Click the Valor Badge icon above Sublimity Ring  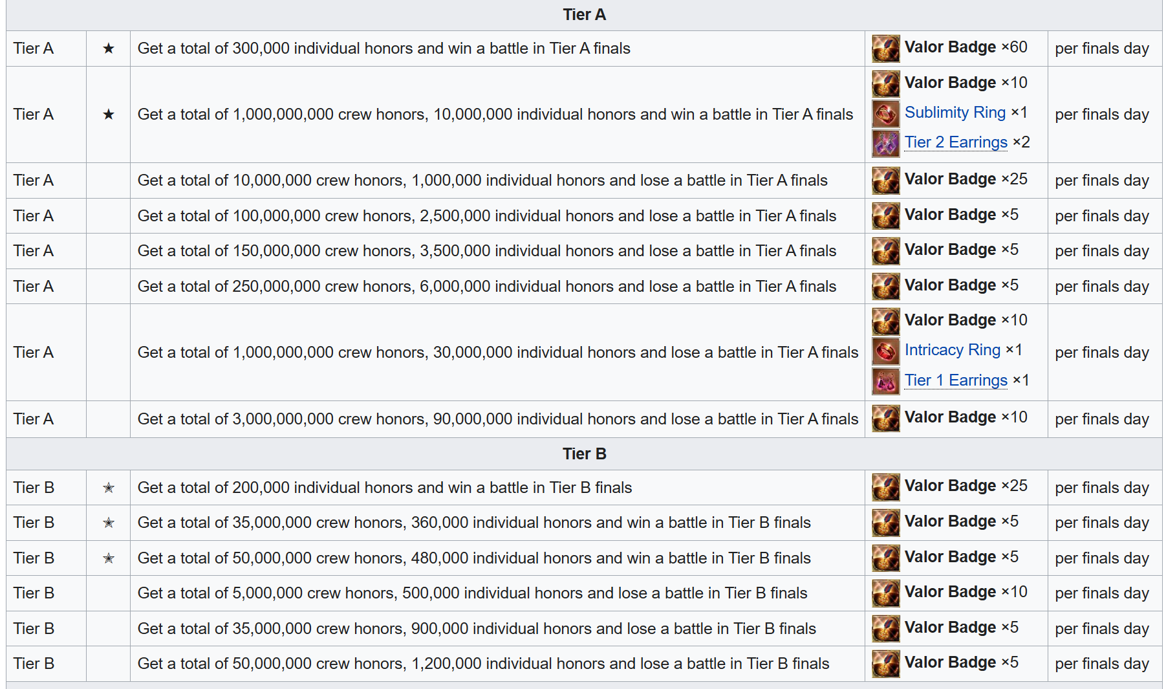(x=885, y=83)
